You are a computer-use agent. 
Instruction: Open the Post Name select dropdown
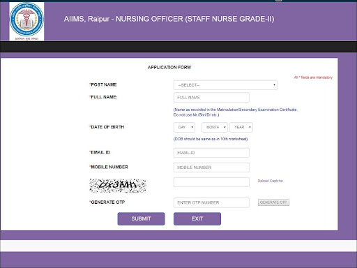[225, 85]
